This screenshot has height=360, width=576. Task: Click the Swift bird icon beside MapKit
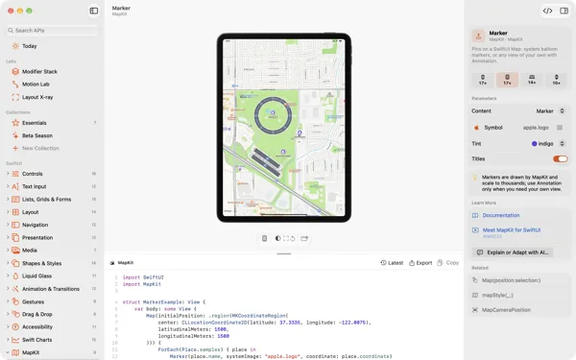[x=112, y=263]
